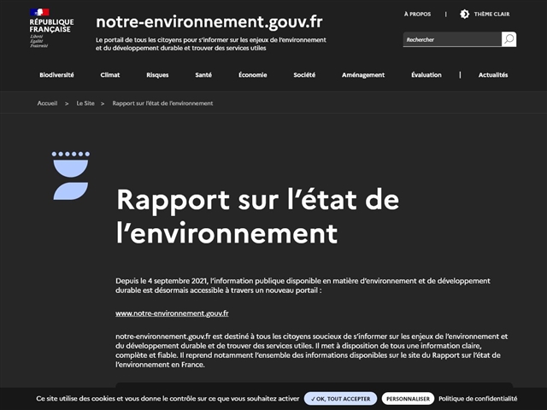Image resolution: width=547 pixels, height=410 pixels.
Task: Click the Accueil breadcrumb link
Action: pos(48,103)
